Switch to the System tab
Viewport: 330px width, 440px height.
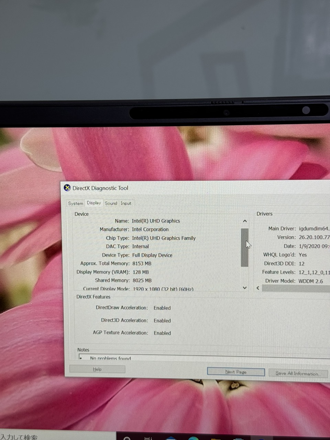coord(75,203)
